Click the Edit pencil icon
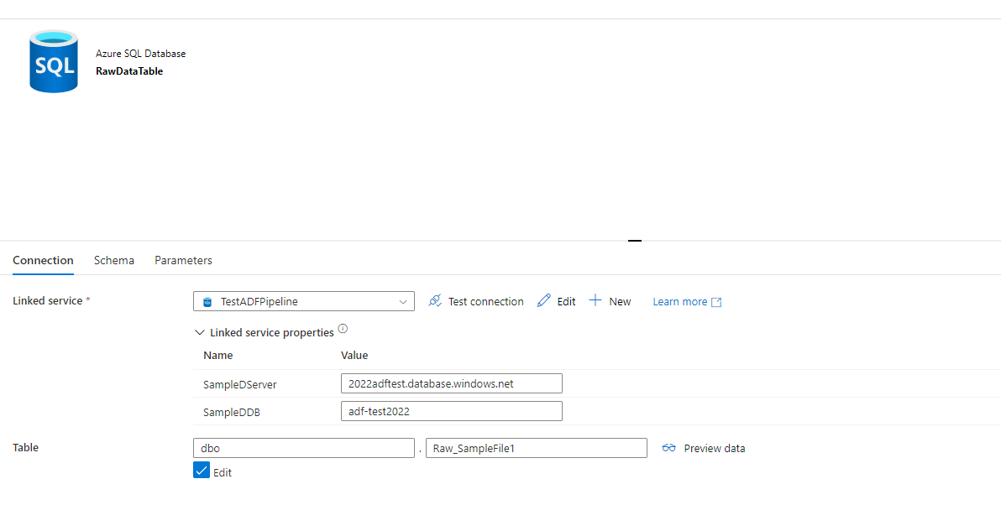 tap(544, 301)
